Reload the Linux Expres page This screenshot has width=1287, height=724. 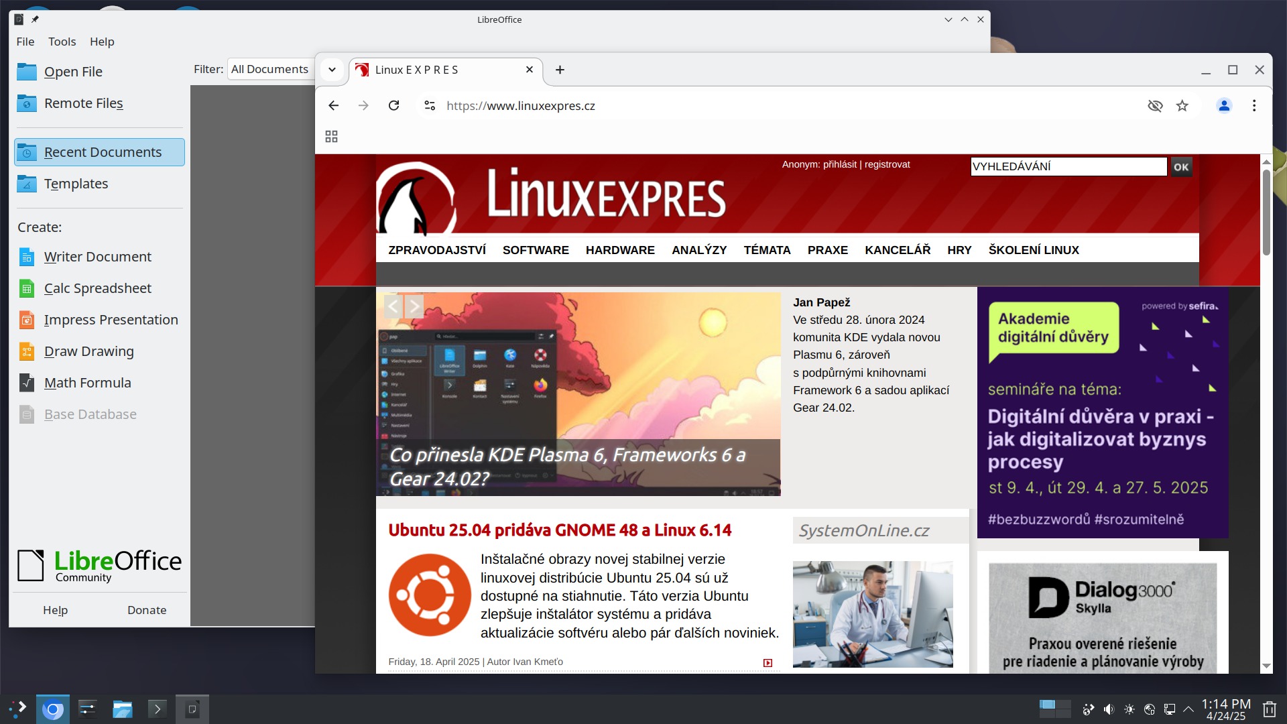394,106
